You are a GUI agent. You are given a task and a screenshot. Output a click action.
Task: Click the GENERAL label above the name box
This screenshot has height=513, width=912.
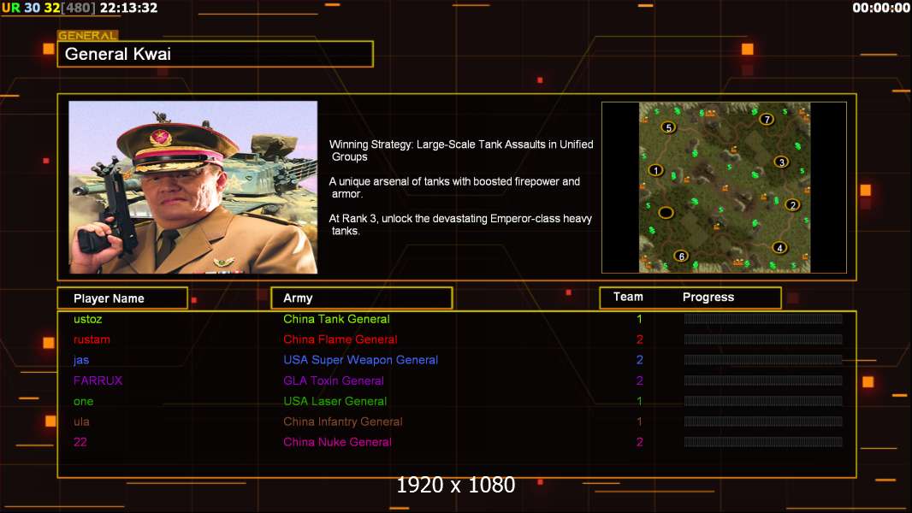coord(88,35)
